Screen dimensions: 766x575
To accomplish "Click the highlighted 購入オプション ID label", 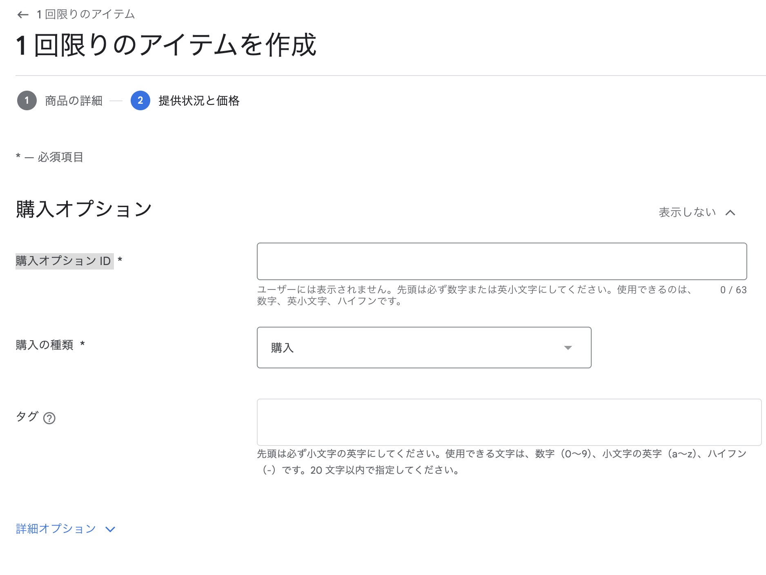I will coord(64,261).
